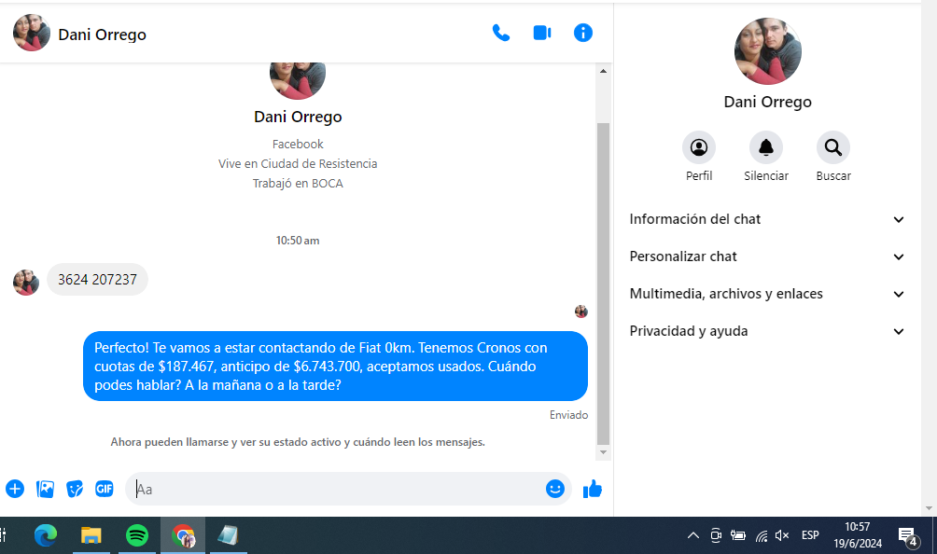Open the emoji picker in message box

point(555,489)
